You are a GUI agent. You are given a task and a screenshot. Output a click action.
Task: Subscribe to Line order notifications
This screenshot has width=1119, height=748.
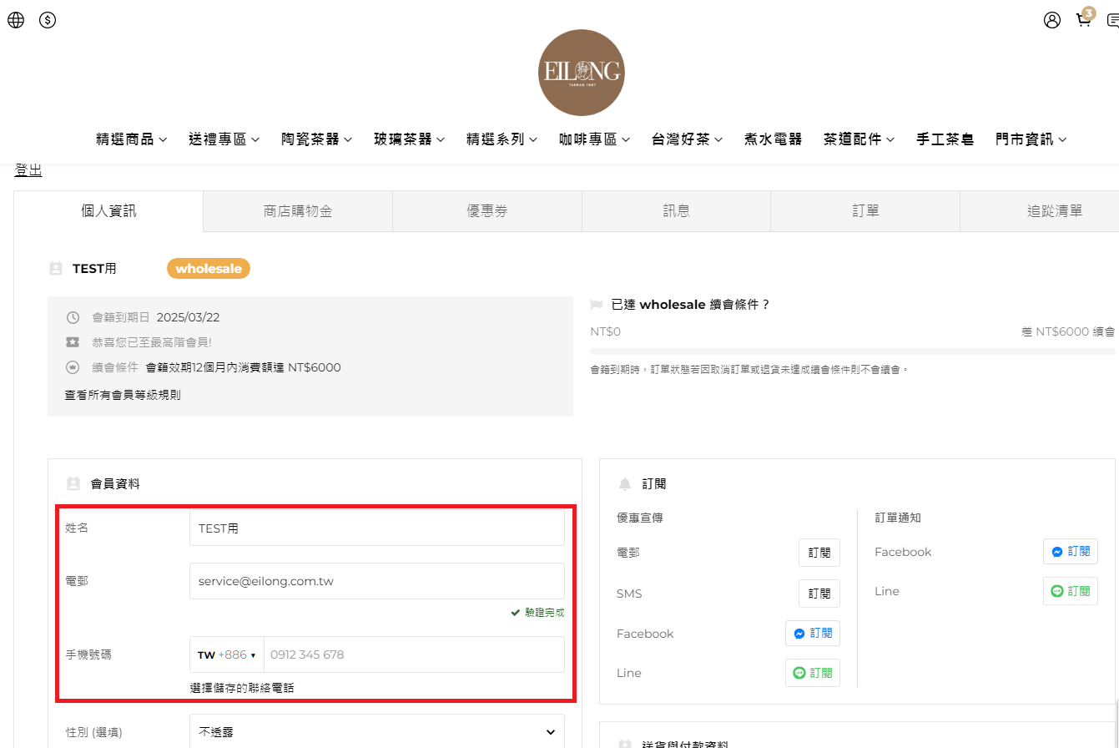[x=1070, y=591]
